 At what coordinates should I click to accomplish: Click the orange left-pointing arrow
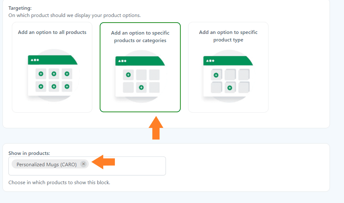[x=103, y=162]
